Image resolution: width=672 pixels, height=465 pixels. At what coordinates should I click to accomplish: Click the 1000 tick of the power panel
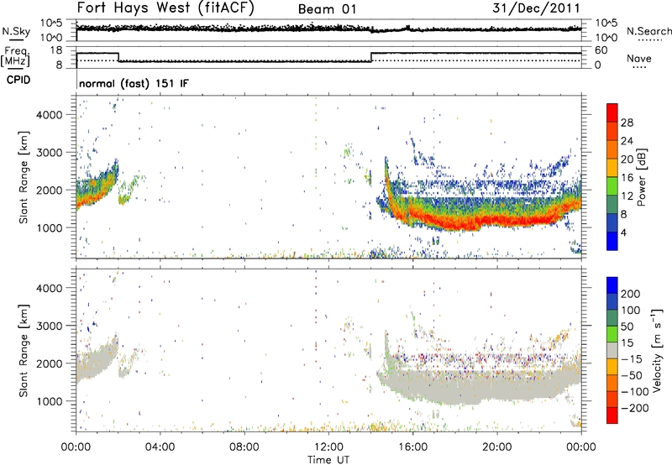49,227
